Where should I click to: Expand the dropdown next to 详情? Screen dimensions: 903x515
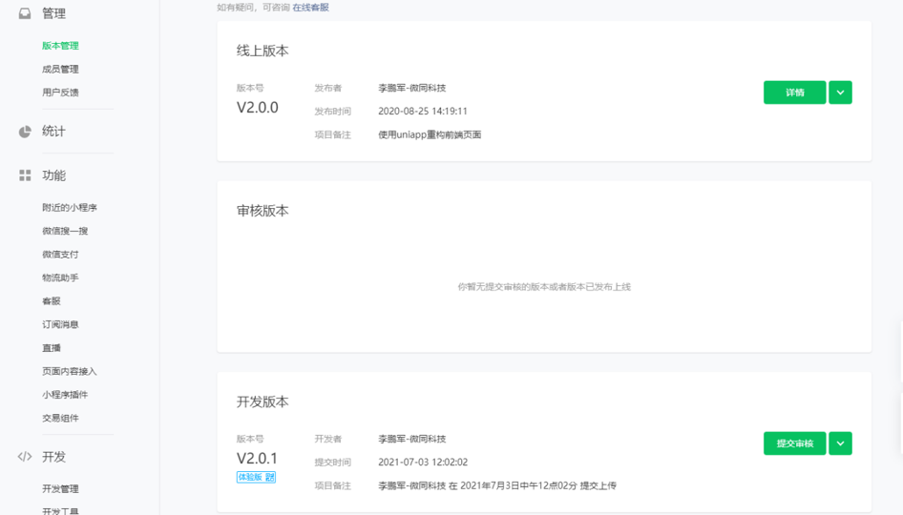[840, 93]
